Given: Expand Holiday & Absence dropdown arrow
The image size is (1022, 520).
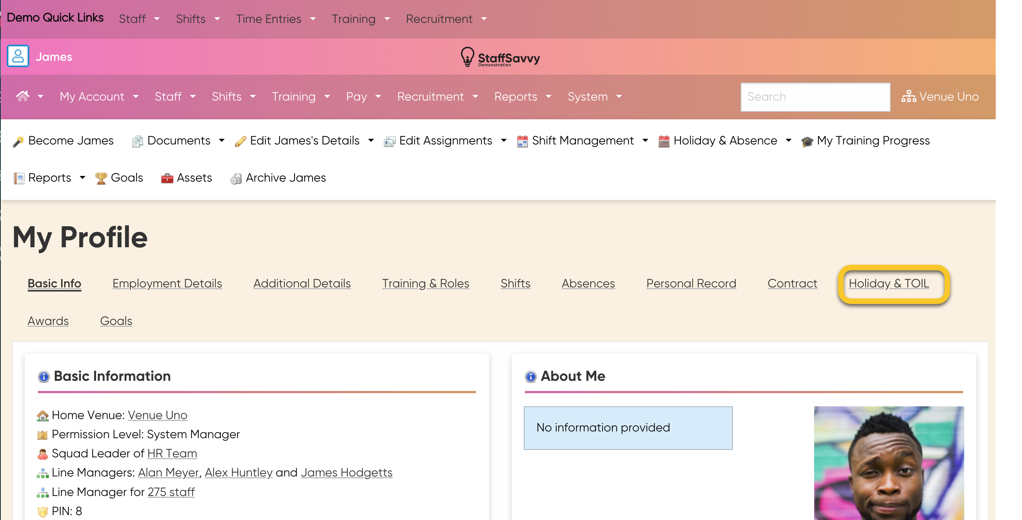Looking at the screenshot, I should (788, 140).
